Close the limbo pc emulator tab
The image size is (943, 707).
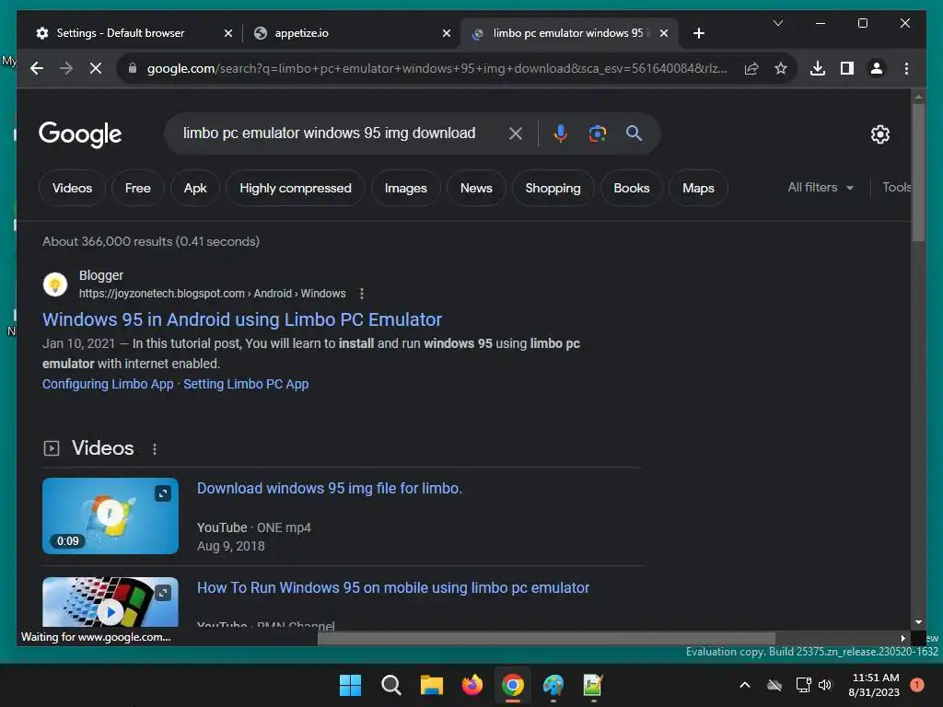click(x=664, y=33)
